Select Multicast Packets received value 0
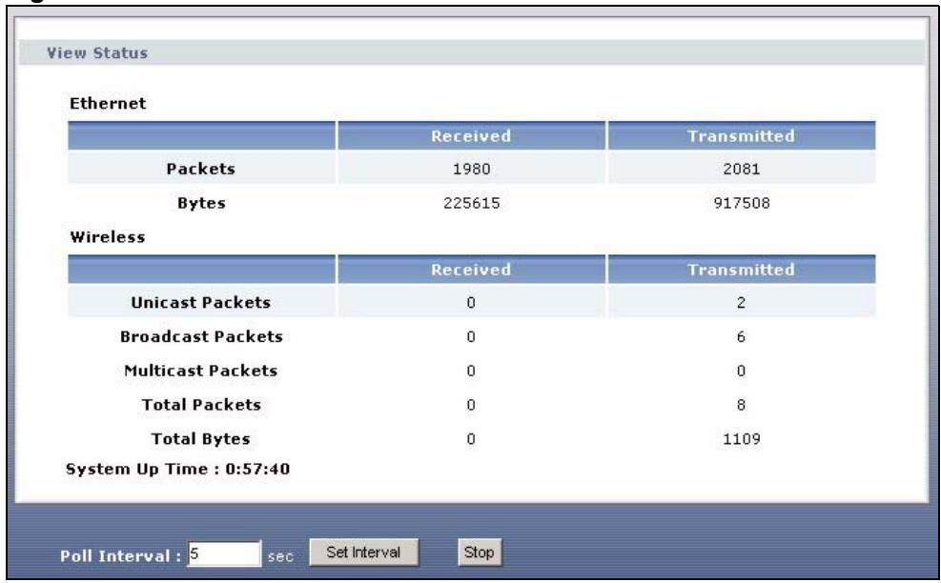 click(471, 371)
